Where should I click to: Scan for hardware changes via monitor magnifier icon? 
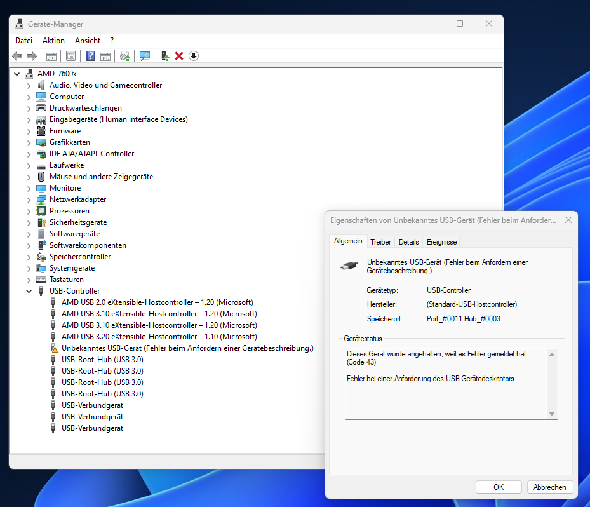click(x=145, y=56)
